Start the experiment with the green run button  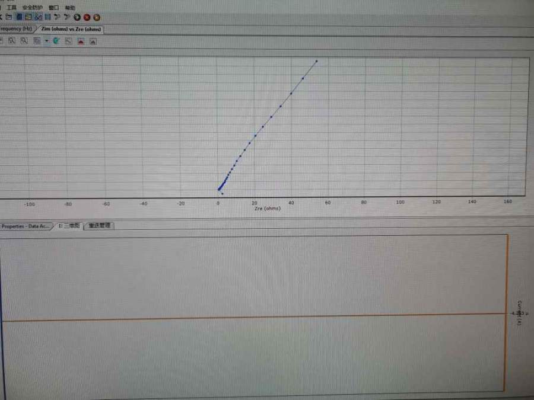77,17
